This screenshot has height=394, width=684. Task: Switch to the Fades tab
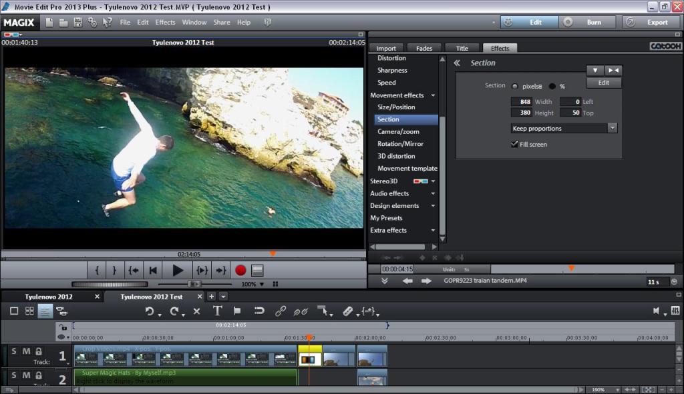click(423, 48)
